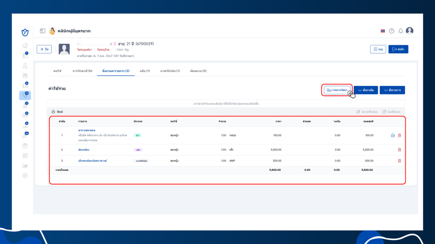Open the เมนู menu button

point(378,49)
